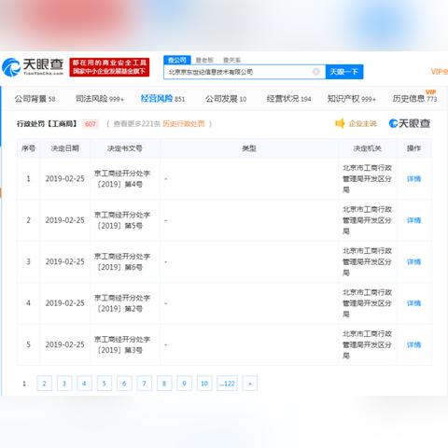Viewport: 448px width, 448px height.
Task: Open 详情 for row 1 第4号
Action: tap(413, 179)
